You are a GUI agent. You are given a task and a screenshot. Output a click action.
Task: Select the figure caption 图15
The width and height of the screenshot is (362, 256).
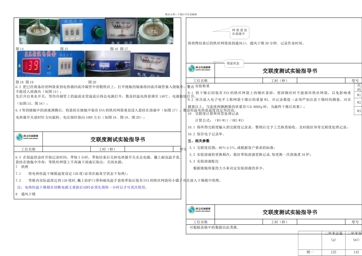point(64,49)
